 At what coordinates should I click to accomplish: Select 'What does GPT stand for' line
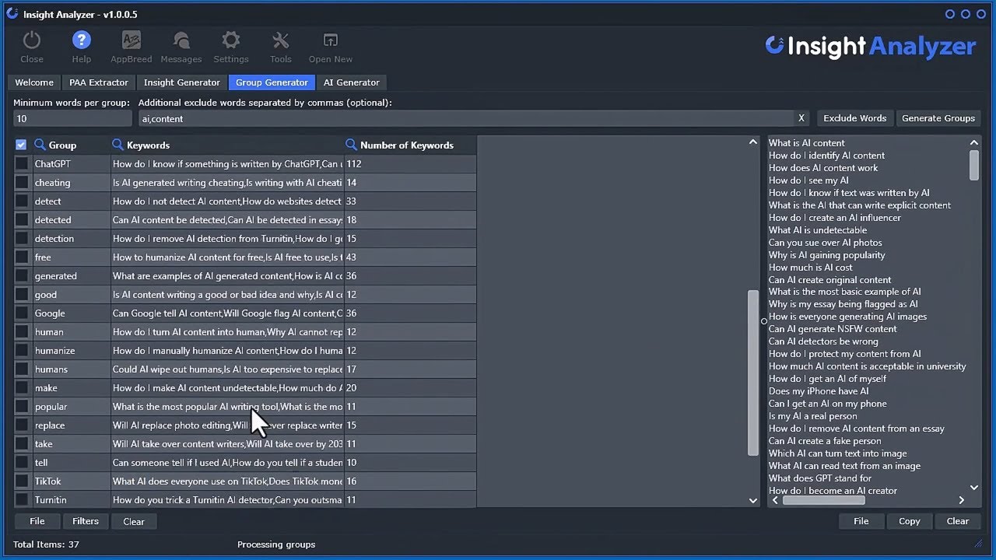[820, 478]
